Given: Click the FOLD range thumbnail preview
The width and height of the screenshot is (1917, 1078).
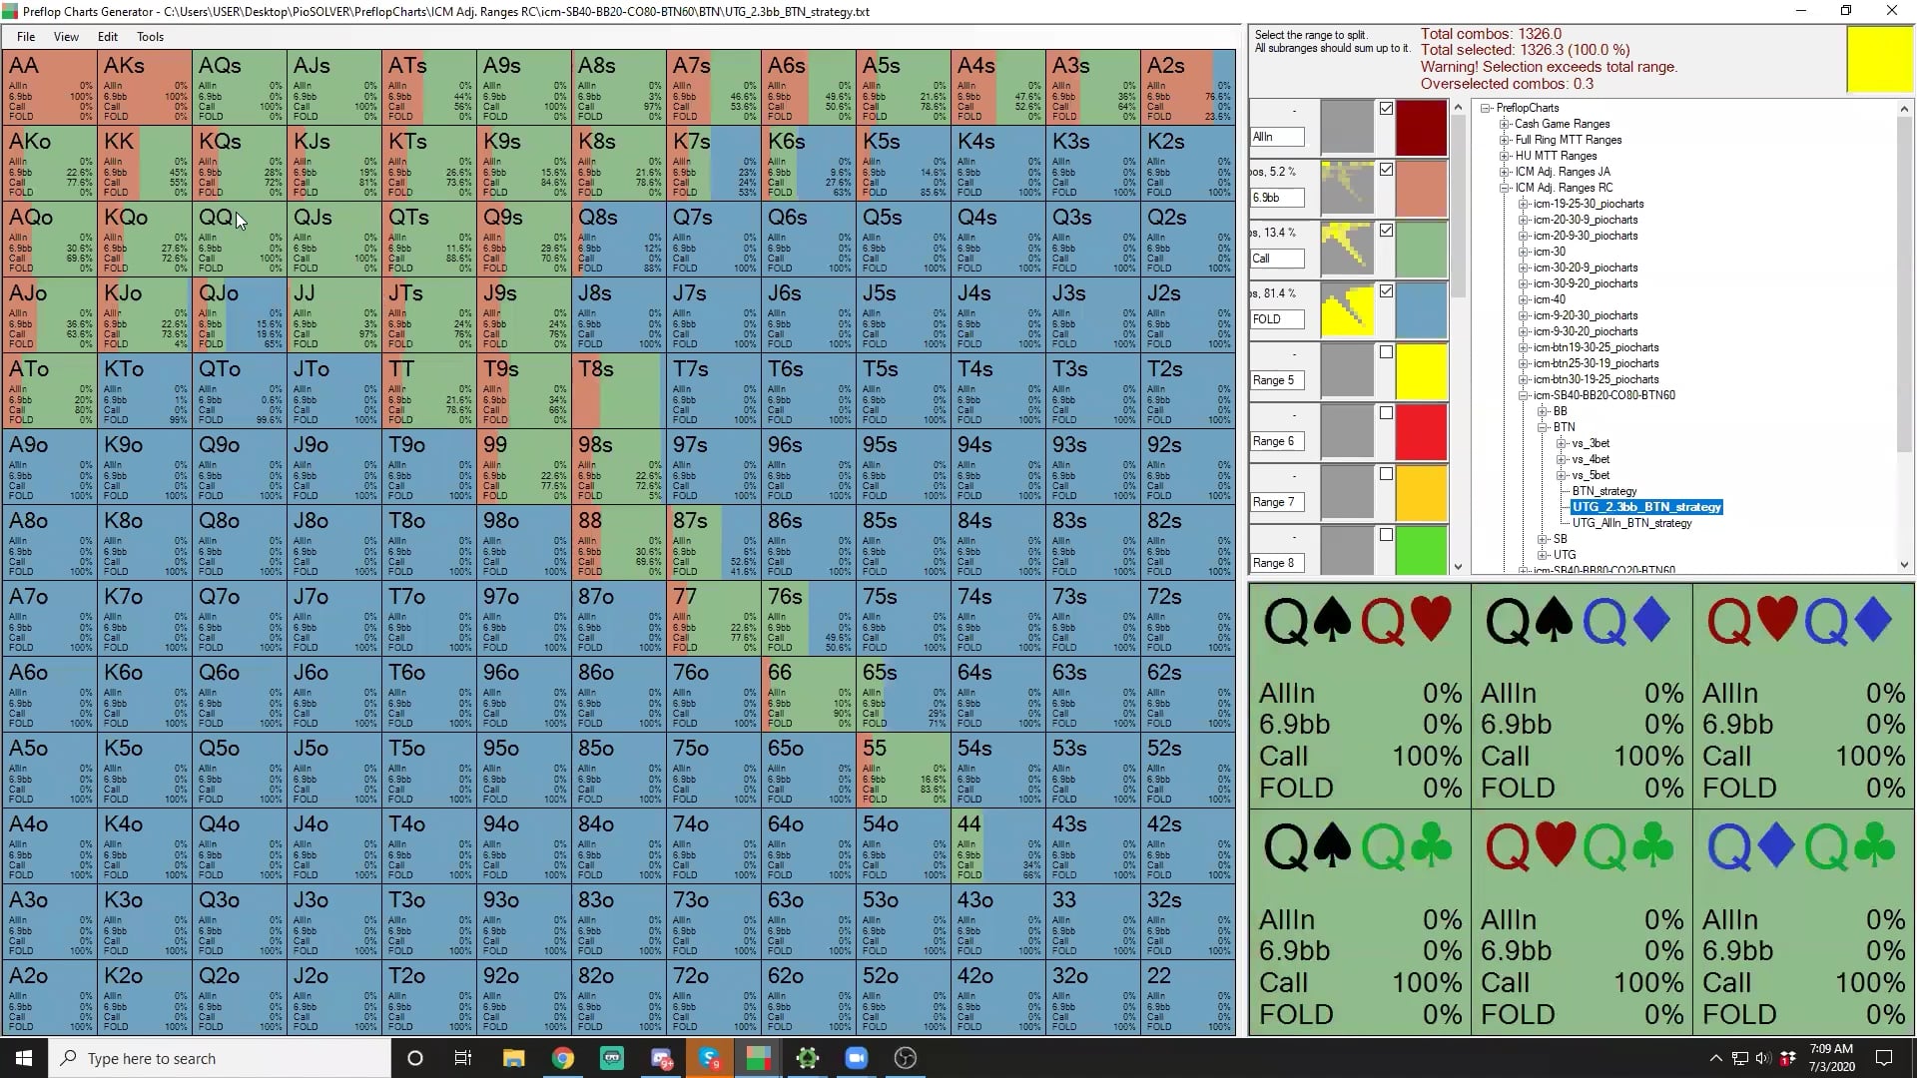Looking at the screenshot, I should 1347,309.
